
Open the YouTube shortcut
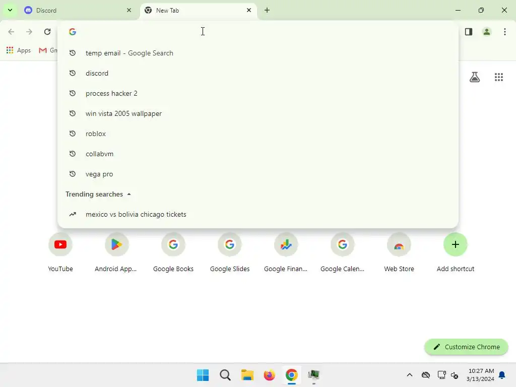(x=60, y=252)
